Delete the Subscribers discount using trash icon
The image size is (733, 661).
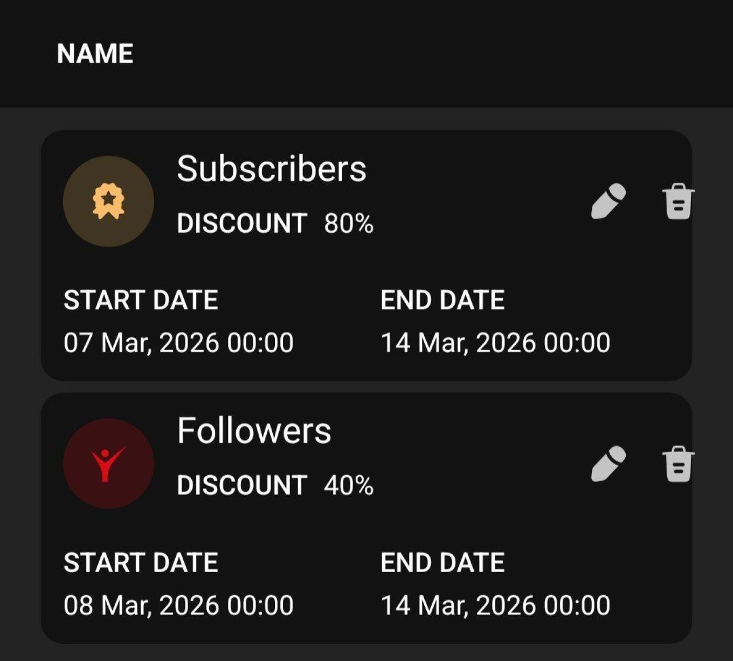[678, 201]
